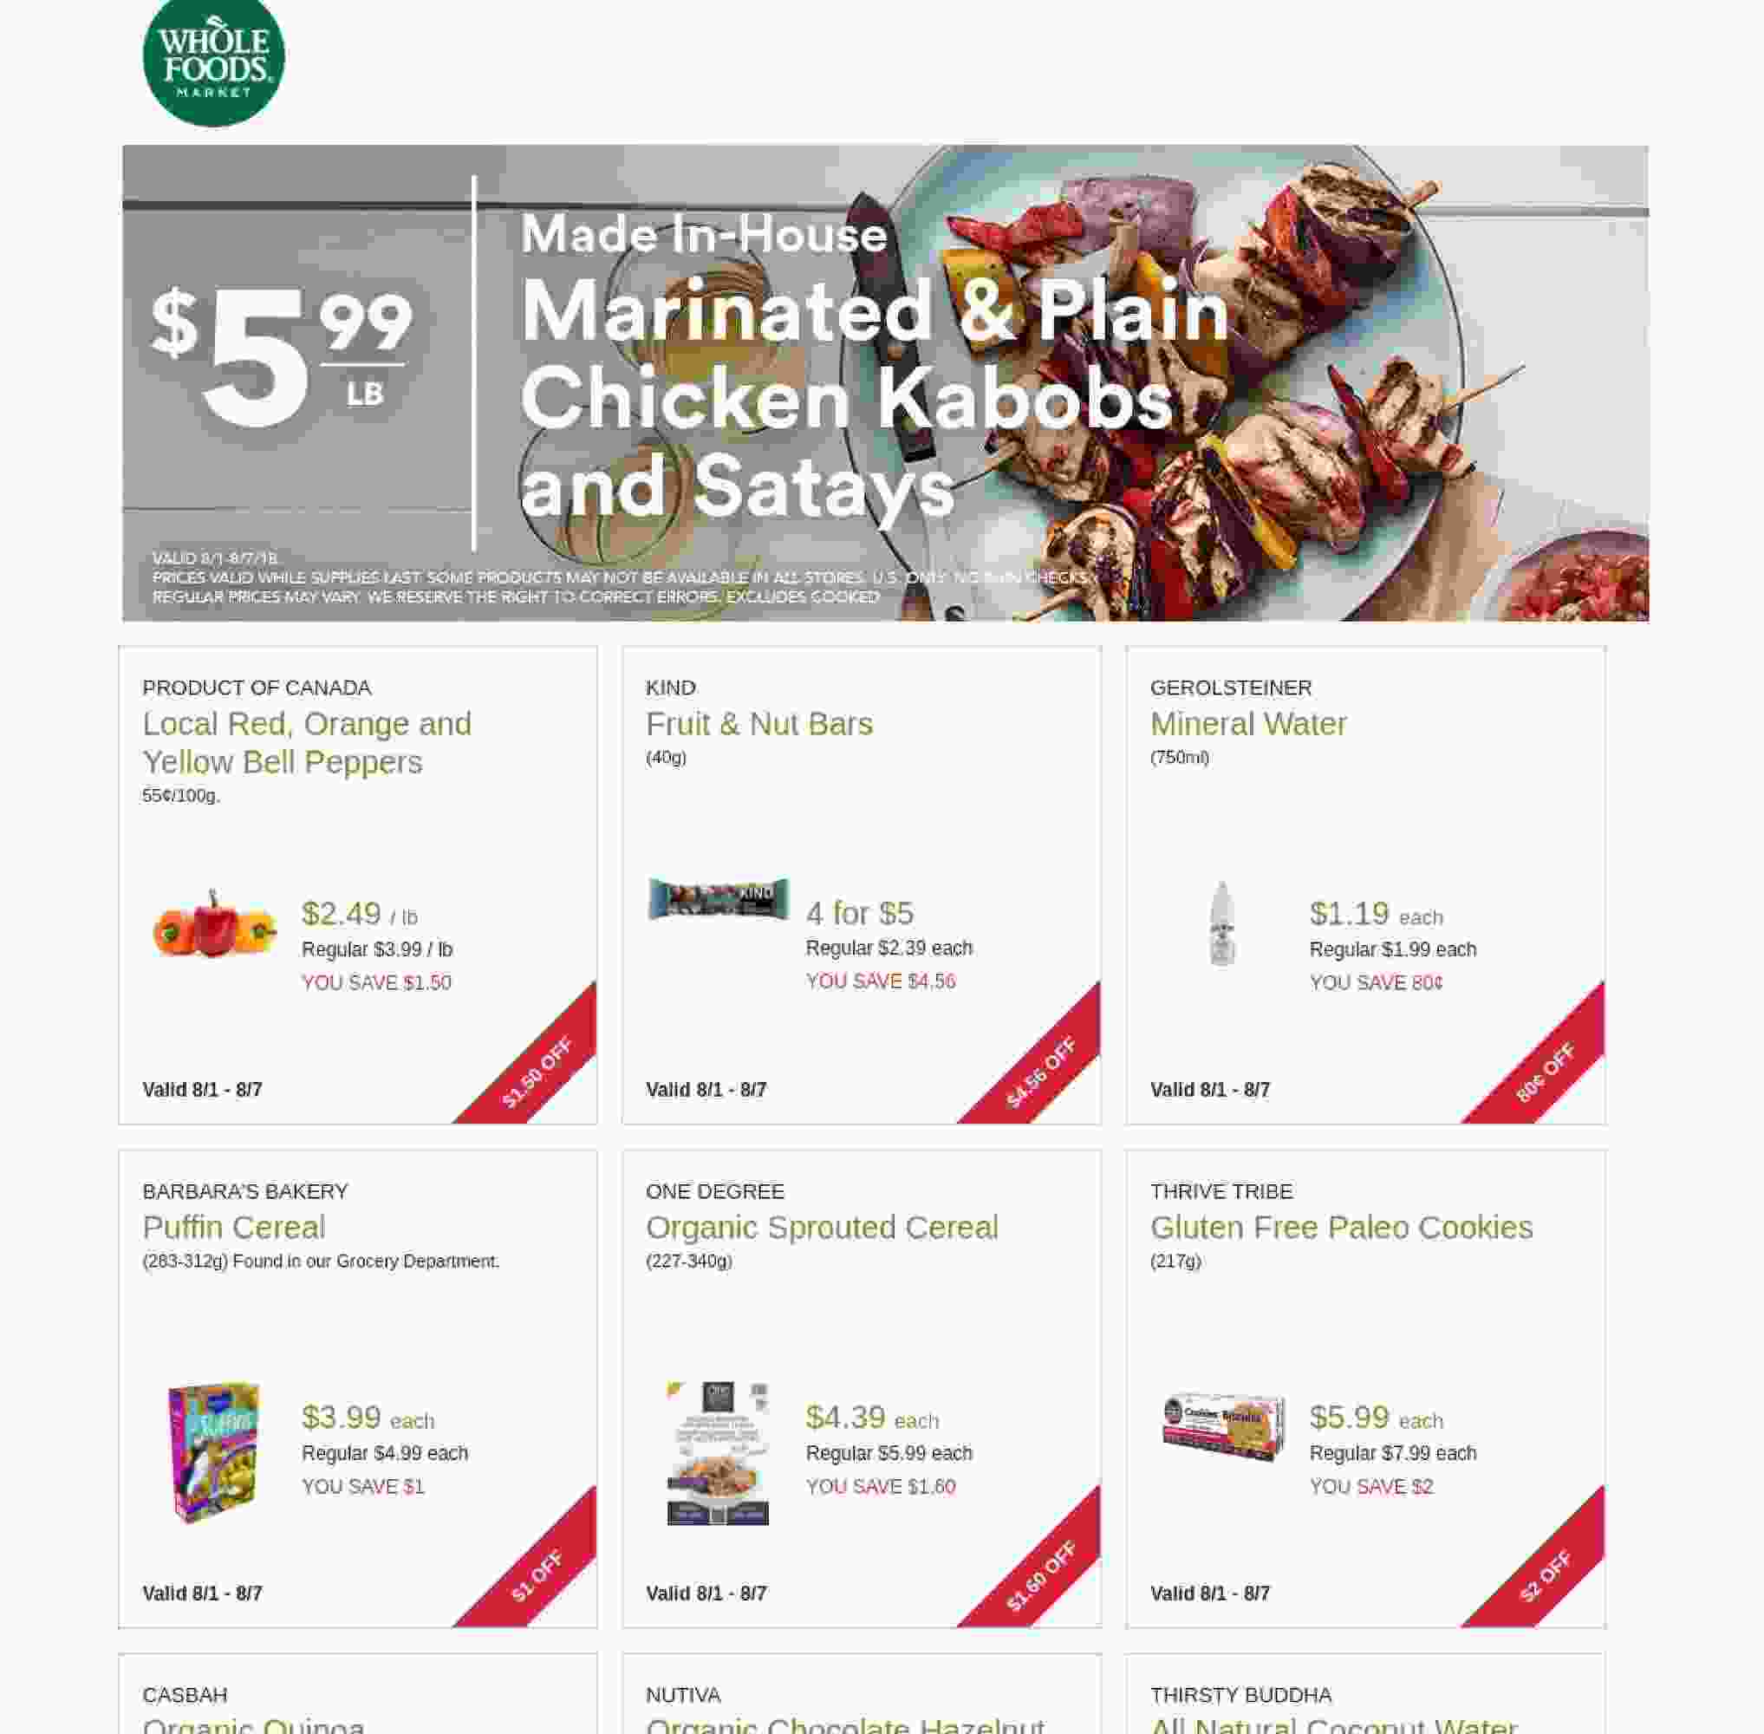This screenshot has height=1734, width=1764.
Task: Open the bell peppers product image
Action: (x=215, y=922)
